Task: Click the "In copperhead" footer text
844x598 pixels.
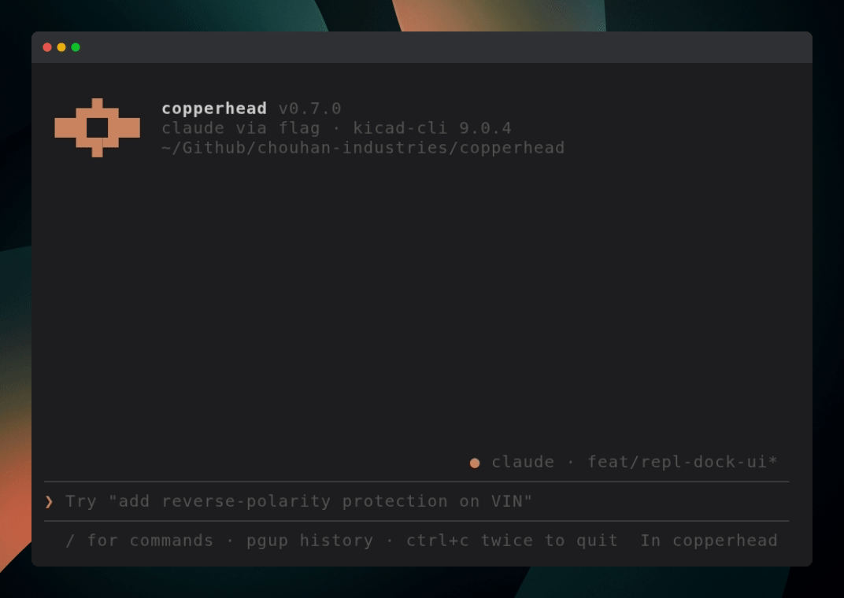Action: 709,541
